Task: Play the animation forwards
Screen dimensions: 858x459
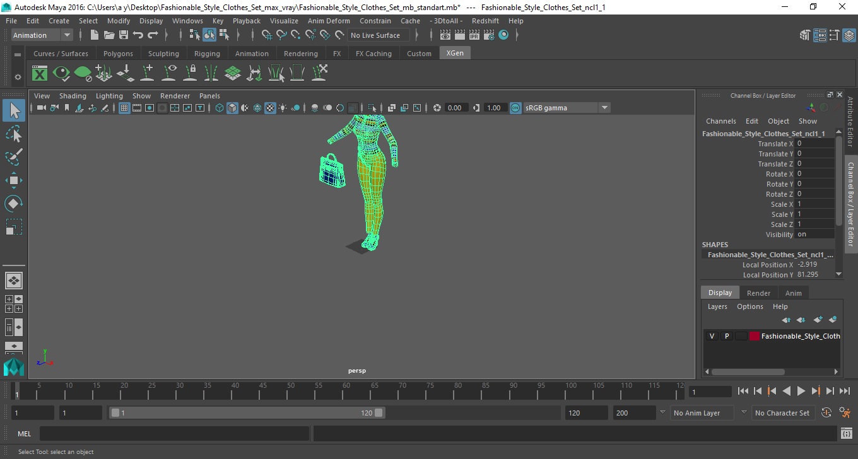Action: (x=801, y=392)
